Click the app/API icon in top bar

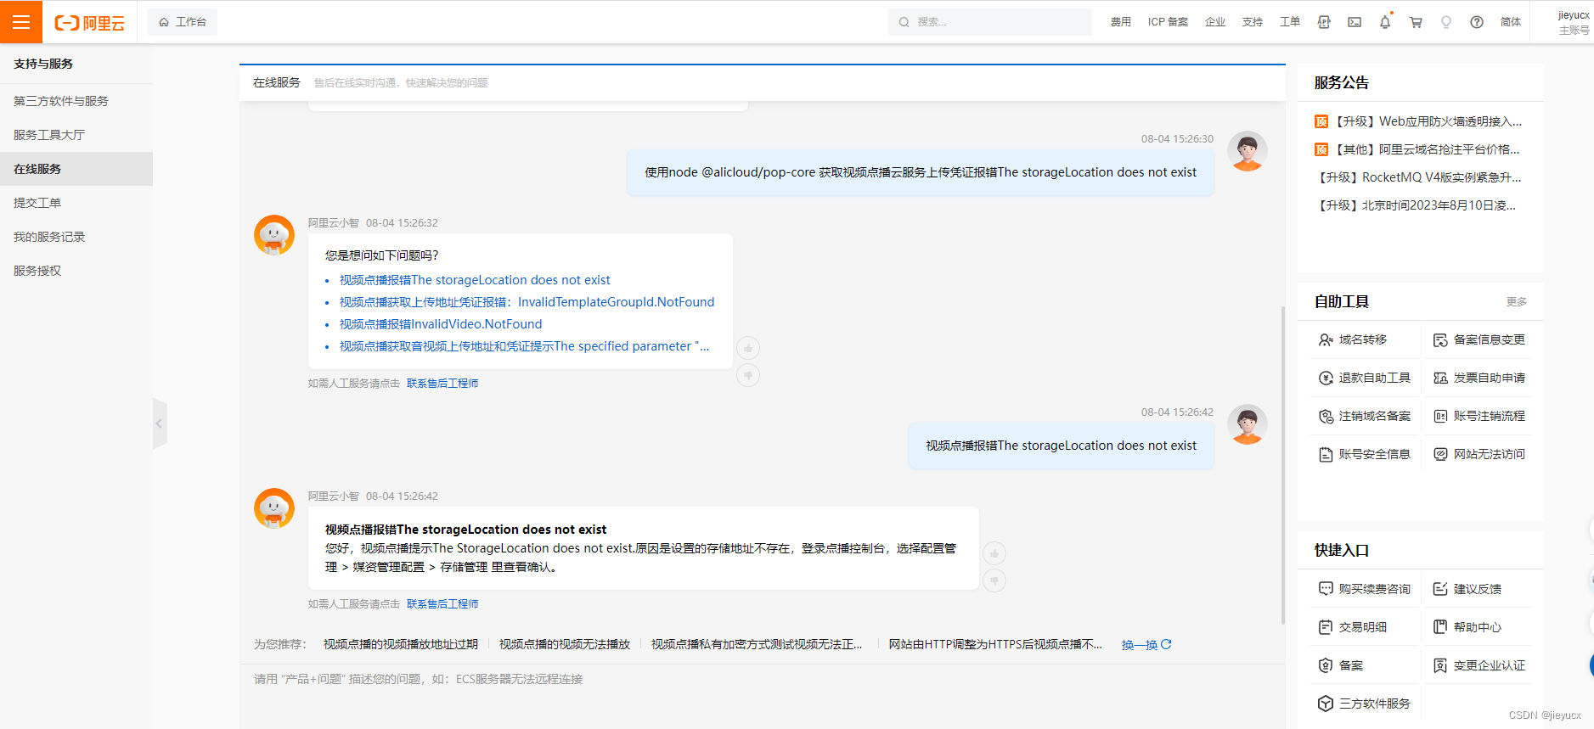pos(1324,22)
